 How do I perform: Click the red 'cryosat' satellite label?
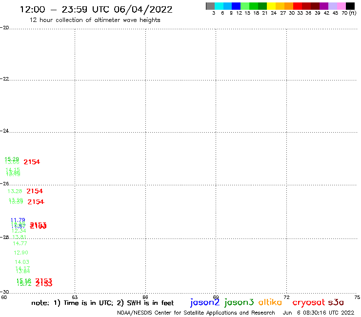pyautogui.click(x=308, y=303)
